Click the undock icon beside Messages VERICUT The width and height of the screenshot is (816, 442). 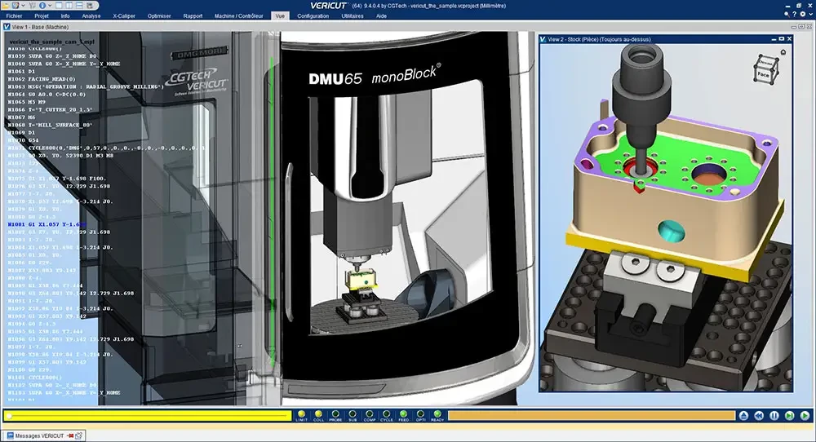click(x=78, y=435)
